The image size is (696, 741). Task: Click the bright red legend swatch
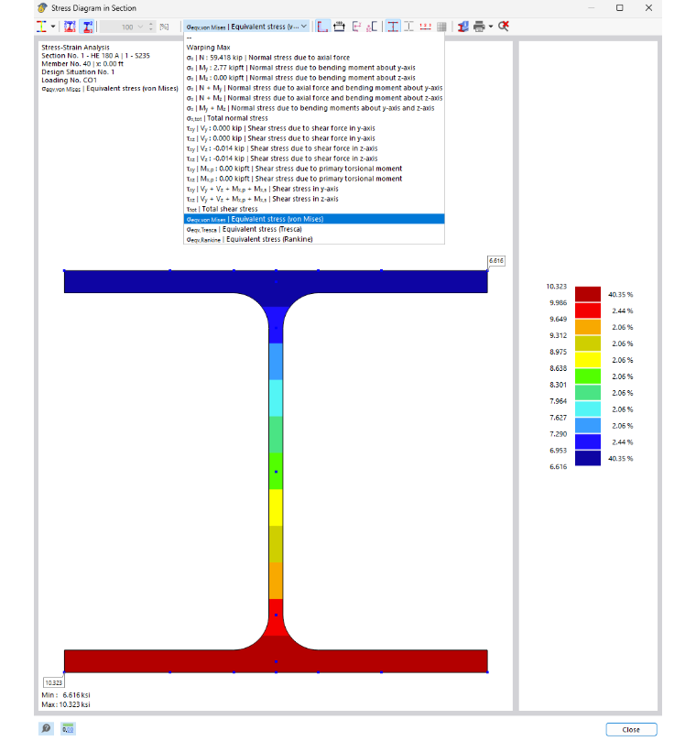click(x=588, y=311)
